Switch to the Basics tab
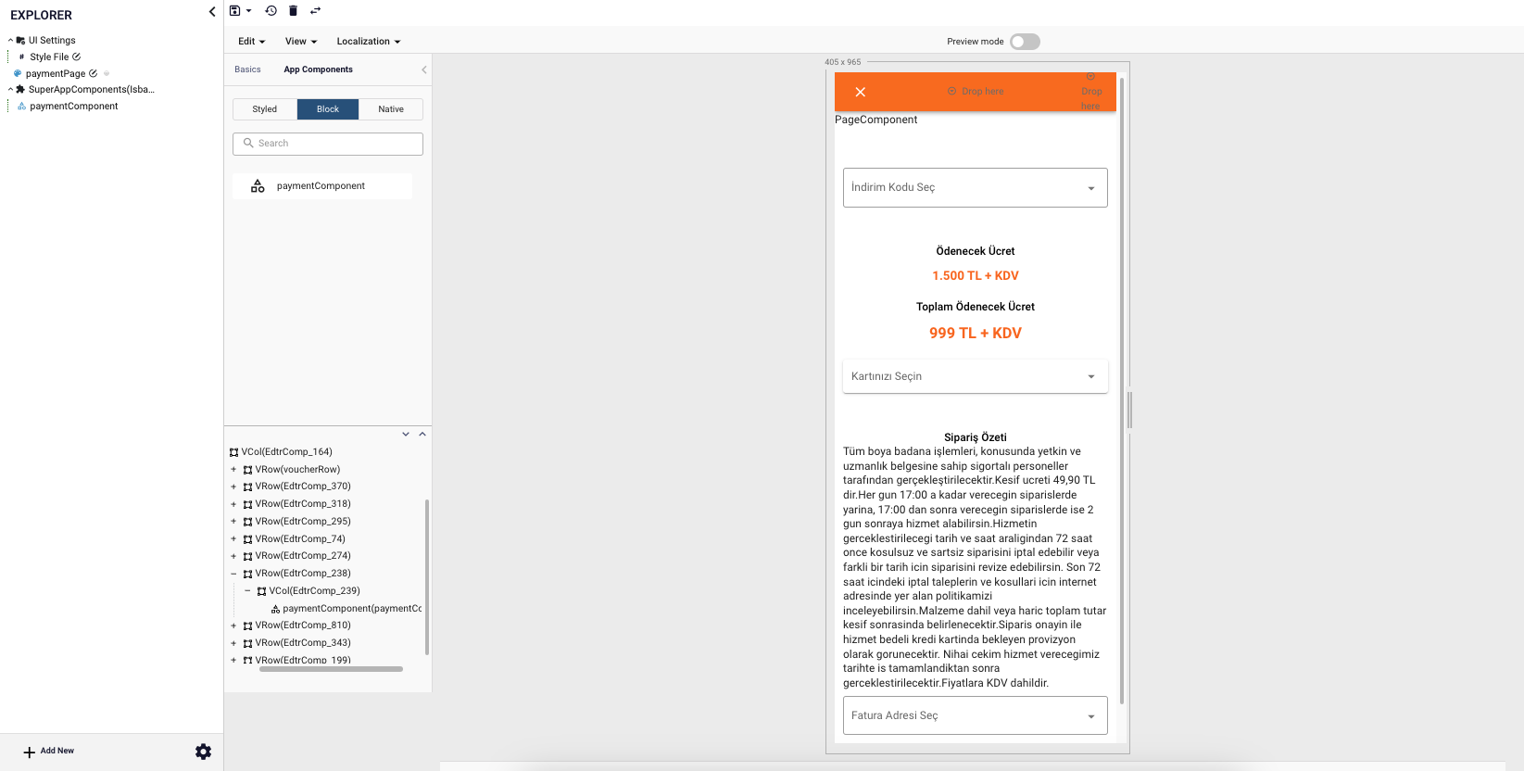Viewport: 1524px width, 771px height. [247, 70]
